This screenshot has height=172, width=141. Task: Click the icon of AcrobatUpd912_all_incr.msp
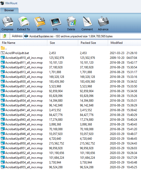pyautogui.click(x=3, y=67)
